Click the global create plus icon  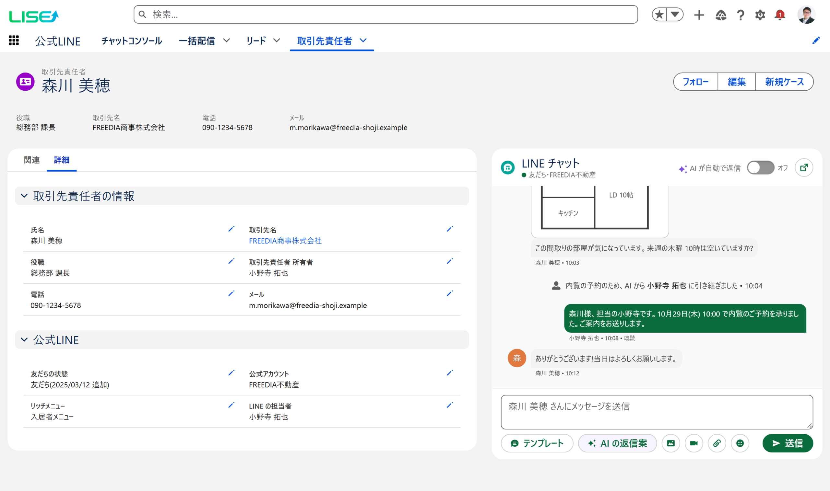tap(699, 15)
